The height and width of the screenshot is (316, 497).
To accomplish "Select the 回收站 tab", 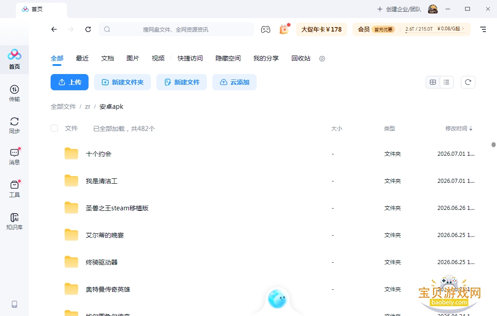I will tap(301, 58).
